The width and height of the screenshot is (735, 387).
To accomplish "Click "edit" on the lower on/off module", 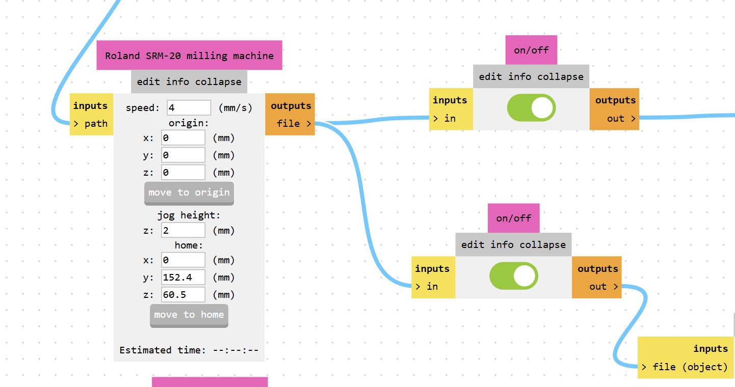I will (472, 244).
